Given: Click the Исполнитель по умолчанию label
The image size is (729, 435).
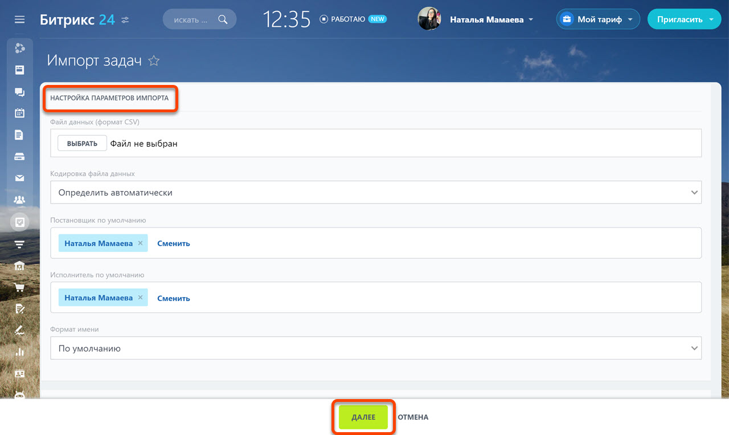Looking at the screenshot, I should (x=97, y=275).
